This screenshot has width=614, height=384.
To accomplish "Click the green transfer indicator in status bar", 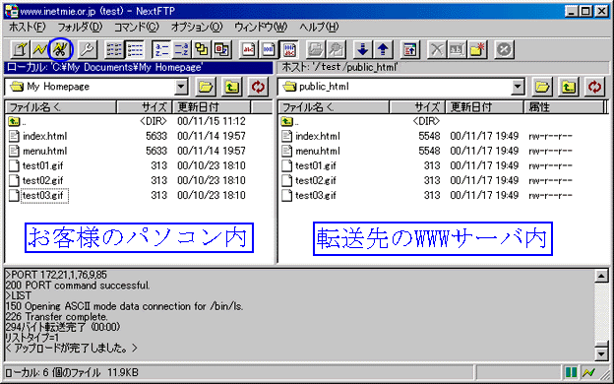I will click(x=572, y=372).
